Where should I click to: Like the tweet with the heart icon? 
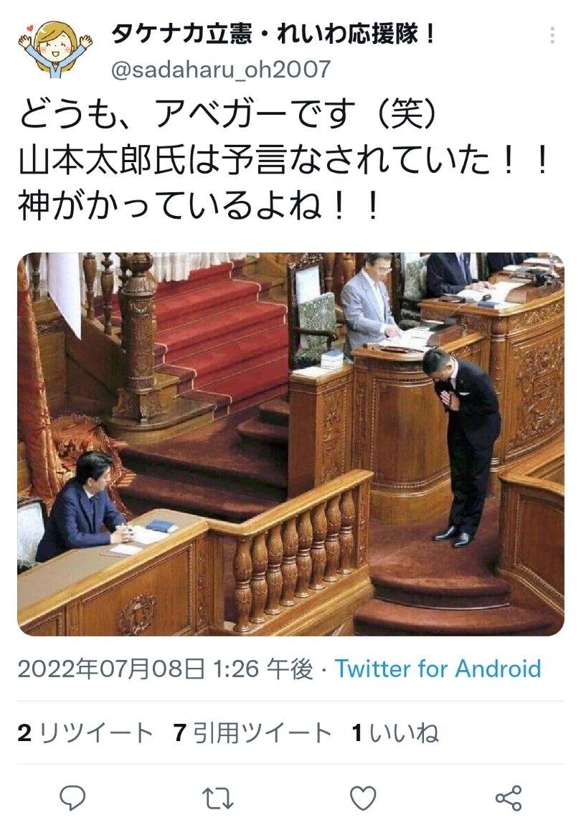pos(363,798)
